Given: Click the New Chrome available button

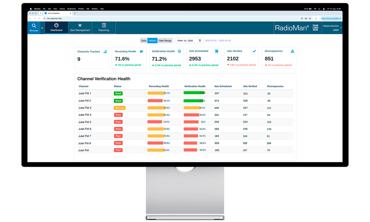Looking at the screenshot, I should (331, 18).
